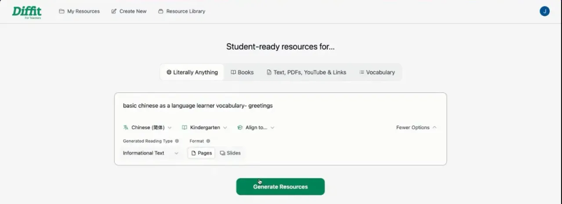Image resolution: width=562 pixels, height=204 pixels.
Task: Expand the Align to standards dropdown
Action: tap(256, 127)
